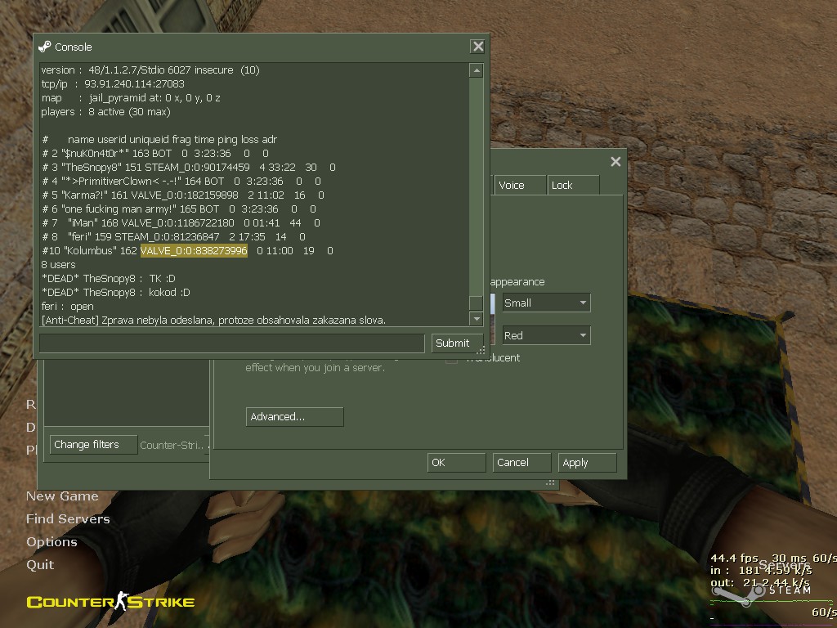Click the ">PrimitiverClown<" bot row
The width and height of the screenshot is (837, 628).
tap(181, 182)
